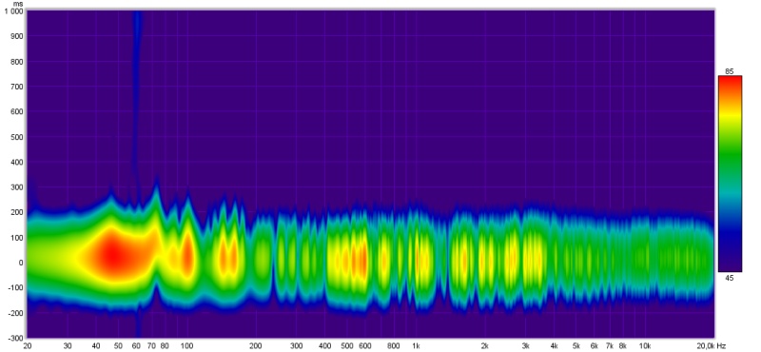Click the 45 label below color scale

[x=729, y=278]
